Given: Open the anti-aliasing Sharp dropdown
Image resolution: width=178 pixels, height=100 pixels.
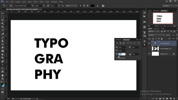Looking at the screenshot, I should click(x=71, y=6).
